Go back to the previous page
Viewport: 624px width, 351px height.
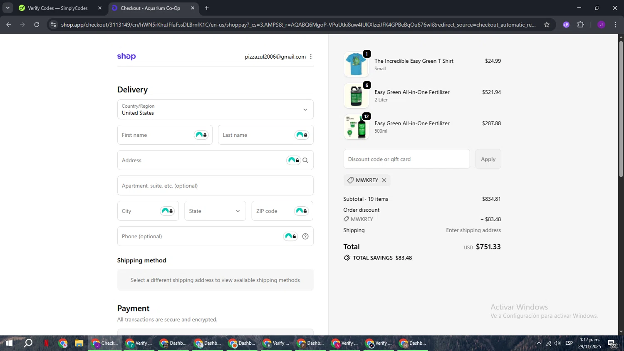click(x=8, y=25)
